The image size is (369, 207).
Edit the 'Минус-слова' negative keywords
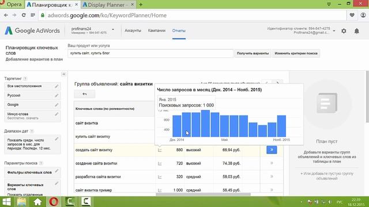tap(57, 114)
